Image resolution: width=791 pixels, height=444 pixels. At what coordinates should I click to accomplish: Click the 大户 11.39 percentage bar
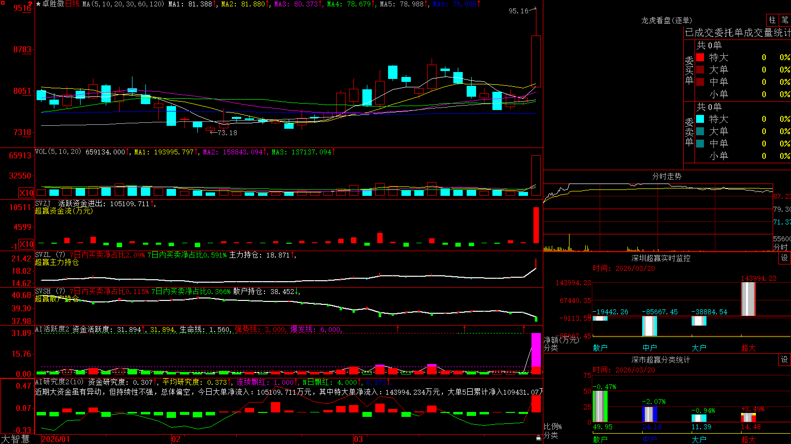tap(699, 418)
